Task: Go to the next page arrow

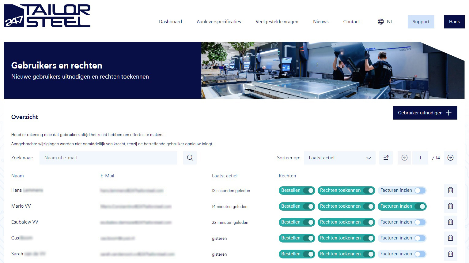Action: 450,158
